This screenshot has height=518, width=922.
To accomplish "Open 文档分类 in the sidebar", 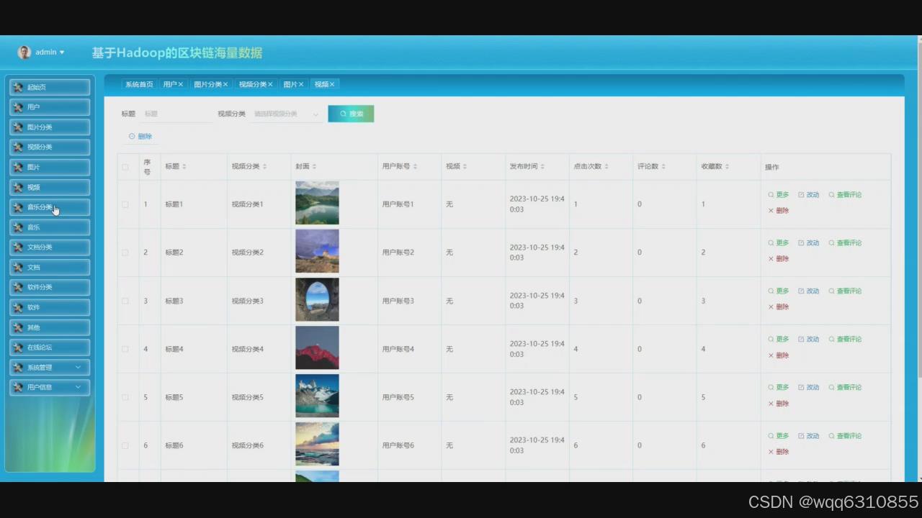I will tap(50, 247).
